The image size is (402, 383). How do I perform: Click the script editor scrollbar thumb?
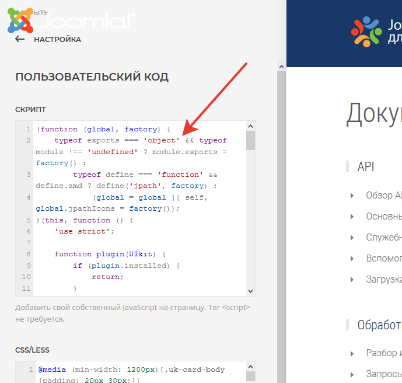click(250, 140)
